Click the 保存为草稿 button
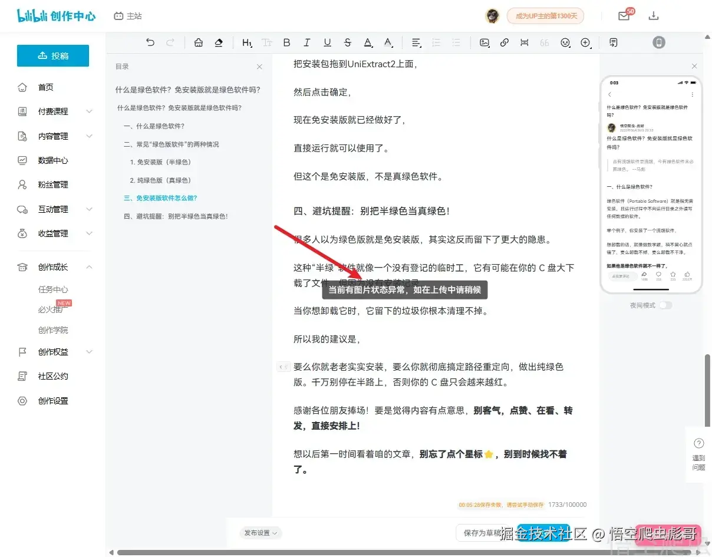712x557 pixels. tap(482, 533)
